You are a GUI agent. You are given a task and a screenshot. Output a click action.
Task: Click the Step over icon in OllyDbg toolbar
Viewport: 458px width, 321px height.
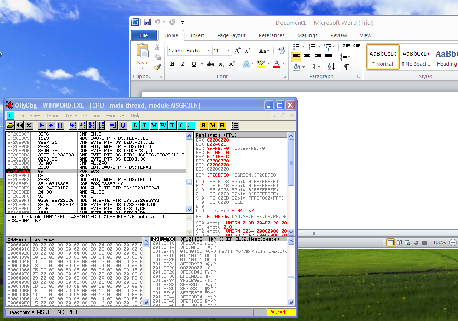pos(82,126)
